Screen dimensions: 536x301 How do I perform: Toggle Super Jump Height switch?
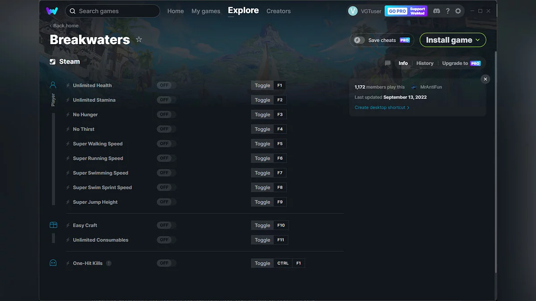[166, 202]
